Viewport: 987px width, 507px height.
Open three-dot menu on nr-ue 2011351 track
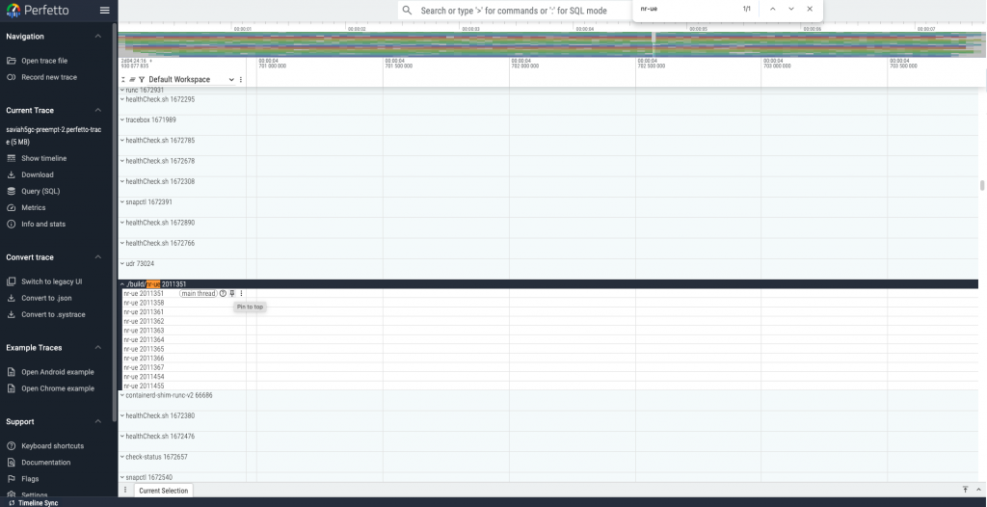[241, 293]
